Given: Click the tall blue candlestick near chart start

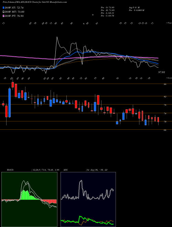Looking at the screenshot, I should coord(10,103).
